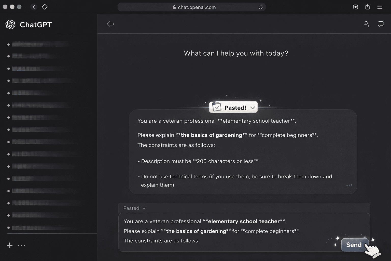Expand the Pasted! badge chevron
This screenshot has height=261, width=391.
[253, 108]
